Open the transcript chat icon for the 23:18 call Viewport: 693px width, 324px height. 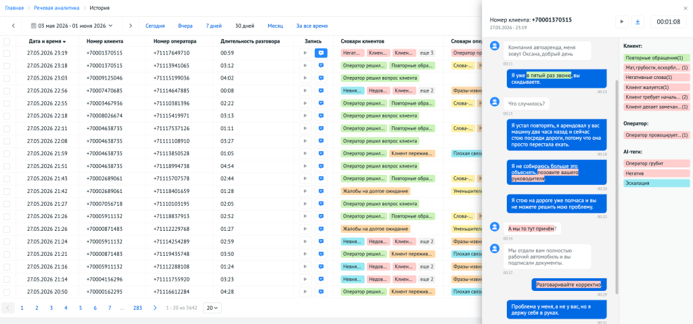coord(321,65)
